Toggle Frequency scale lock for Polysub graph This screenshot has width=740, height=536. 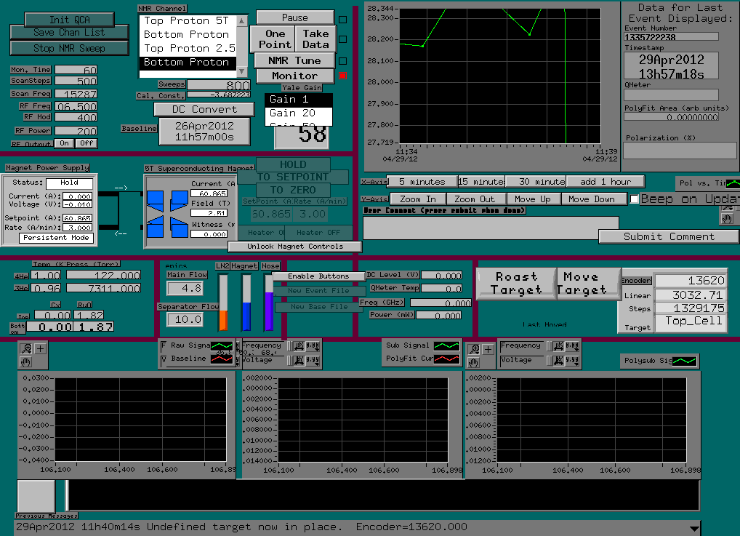550,347
